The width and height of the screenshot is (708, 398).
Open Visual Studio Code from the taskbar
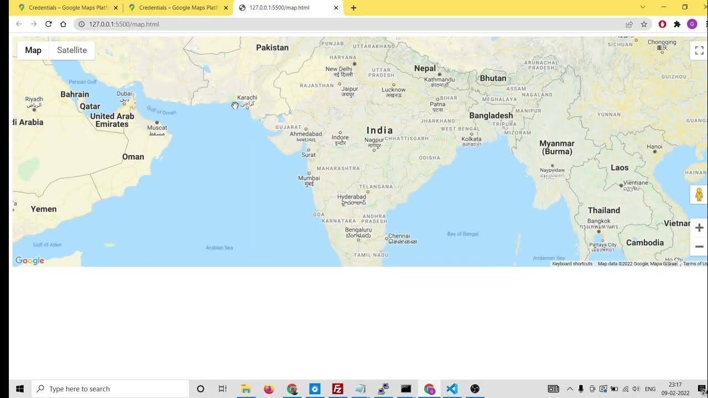coord(452,389)
